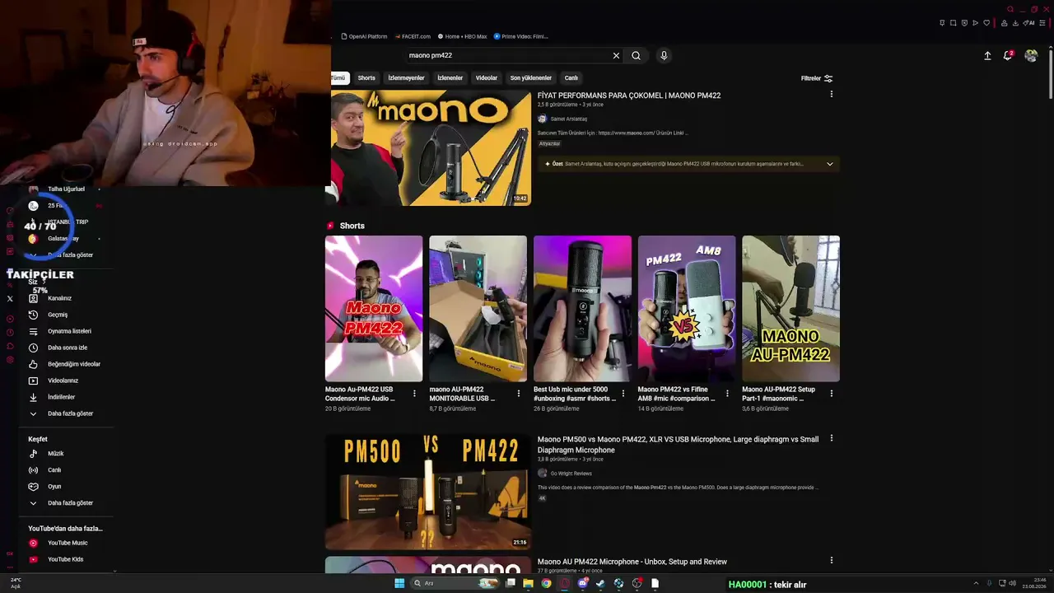
Task: Open options menu for Maono PM500 vs PM422 video
Action: tap(831, 438)
